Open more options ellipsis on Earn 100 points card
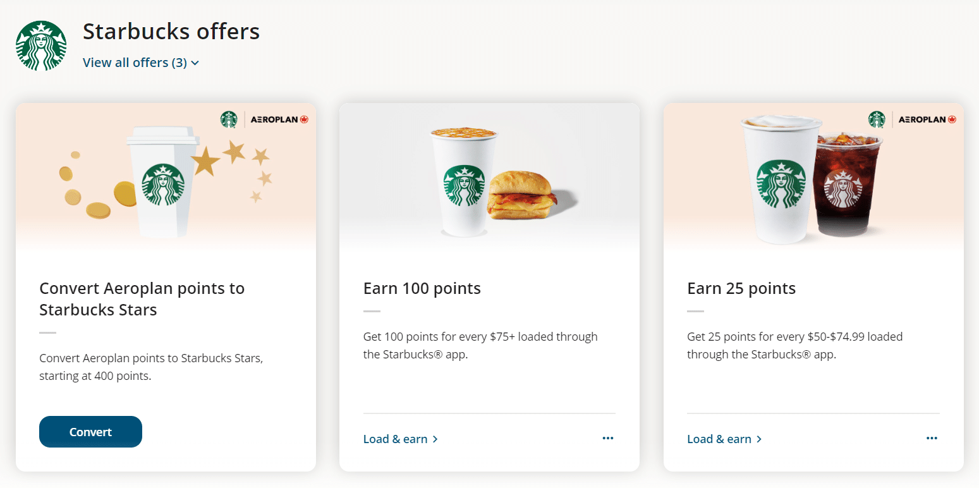Viewport: 979px width, 488px height. pos(608,438)
